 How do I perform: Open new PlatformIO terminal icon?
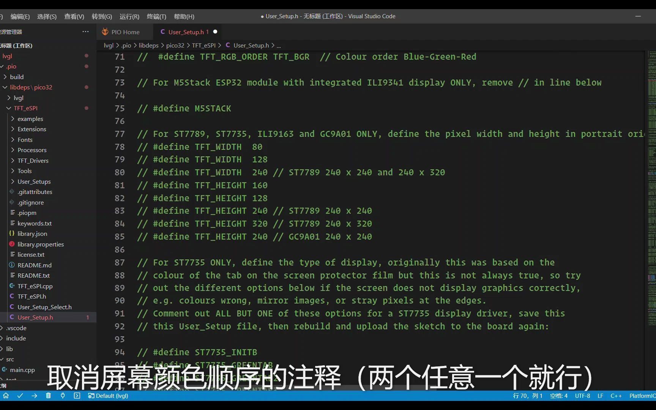click(77, 396)
